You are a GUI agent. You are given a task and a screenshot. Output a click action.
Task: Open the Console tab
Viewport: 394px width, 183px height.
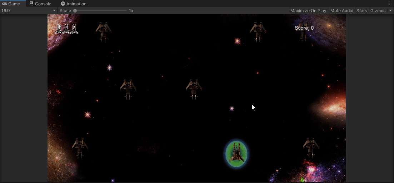coord(40,4)
